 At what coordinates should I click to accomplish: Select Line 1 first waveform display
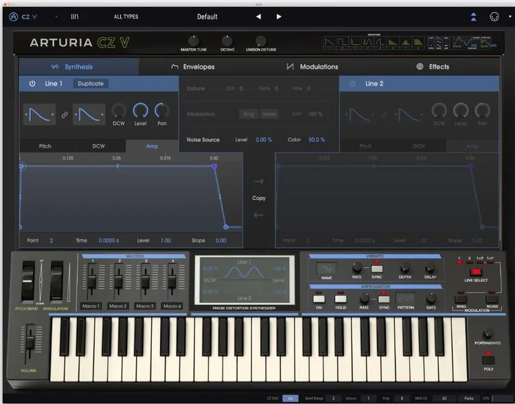pyautogui.click(x=39, y=114)
